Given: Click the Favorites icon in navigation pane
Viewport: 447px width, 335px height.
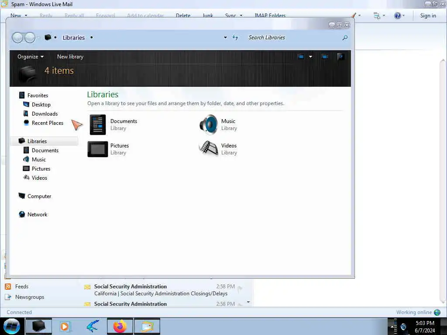Looking at the screenshot, I should 22,95.
